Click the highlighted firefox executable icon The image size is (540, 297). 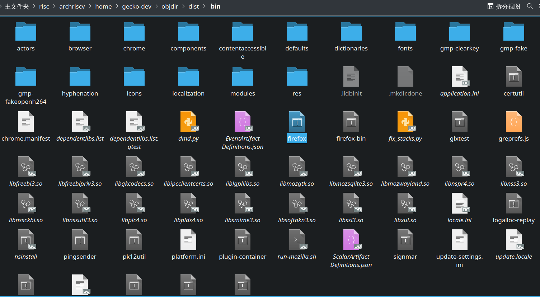click(297, 122)
